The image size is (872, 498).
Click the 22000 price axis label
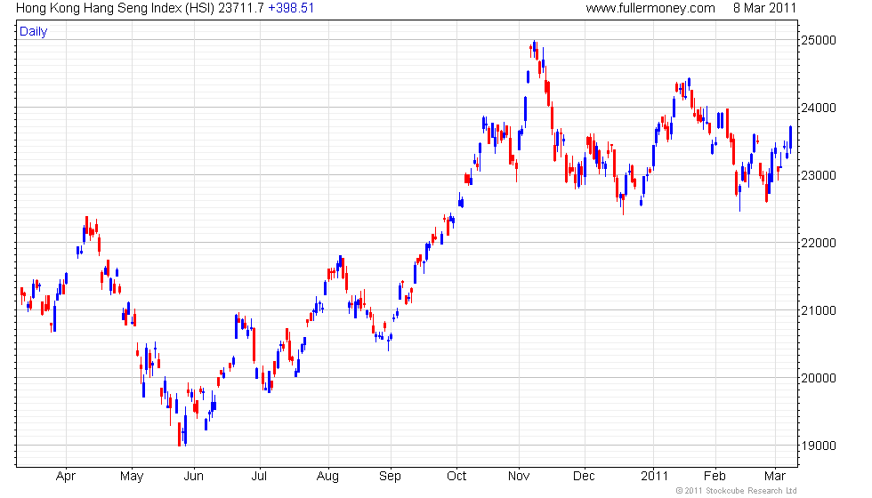(x=818, y=243)
